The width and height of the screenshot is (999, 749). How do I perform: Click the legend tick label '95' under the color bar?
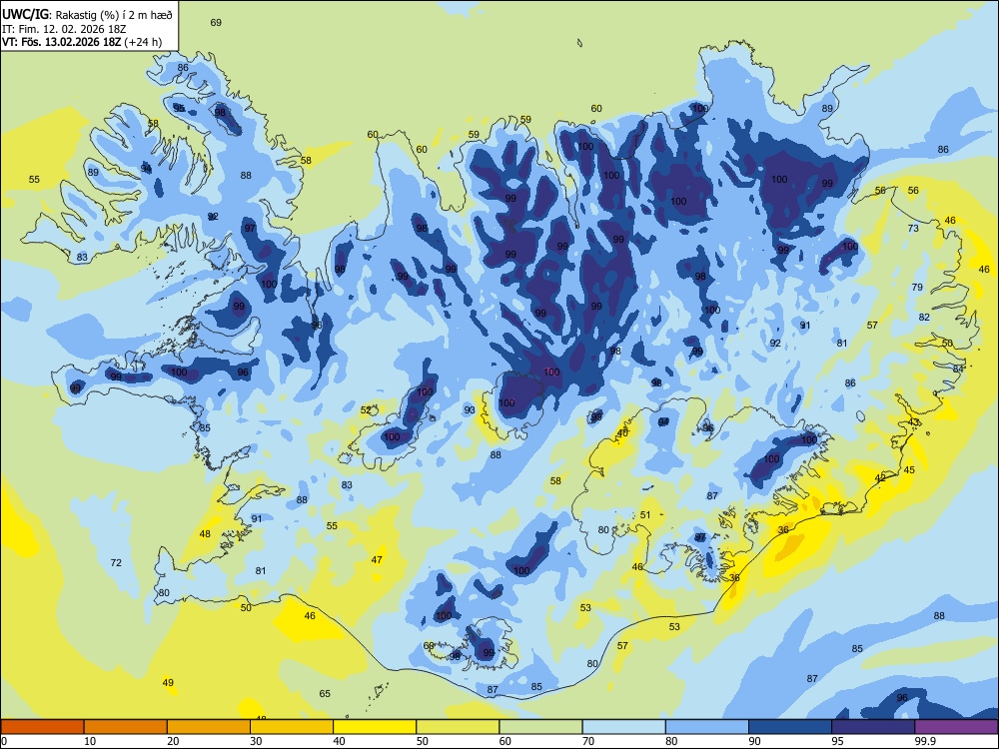837,741
